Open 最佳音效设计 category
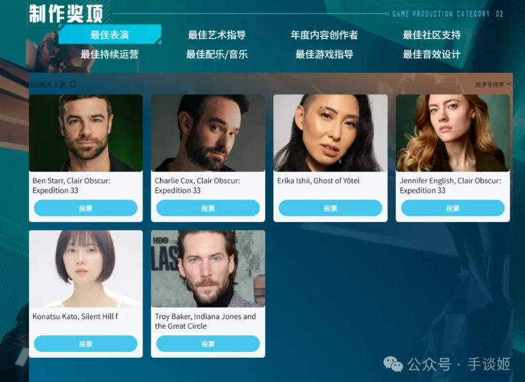Image resolution: width=525 pixels, height=382 pixels. [432, 54]
